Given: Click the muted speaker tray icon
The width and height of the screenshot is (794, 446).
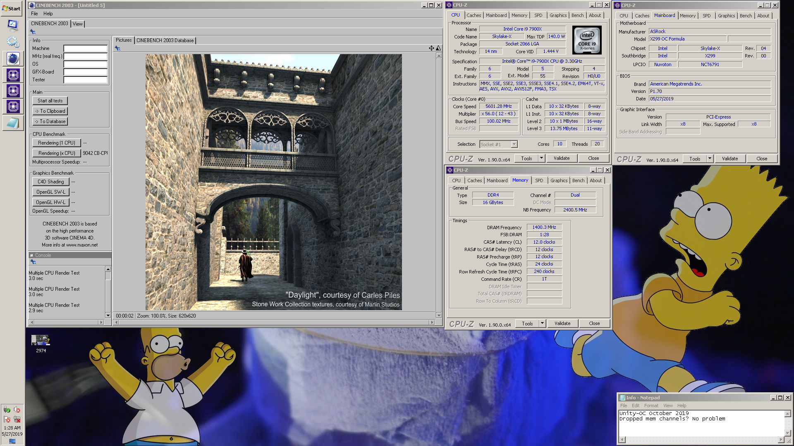Looking at the screenshot, I should [17, 410].
